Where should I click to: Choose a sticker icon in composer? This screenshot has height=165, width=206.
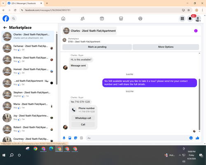[x=75, y=138]
